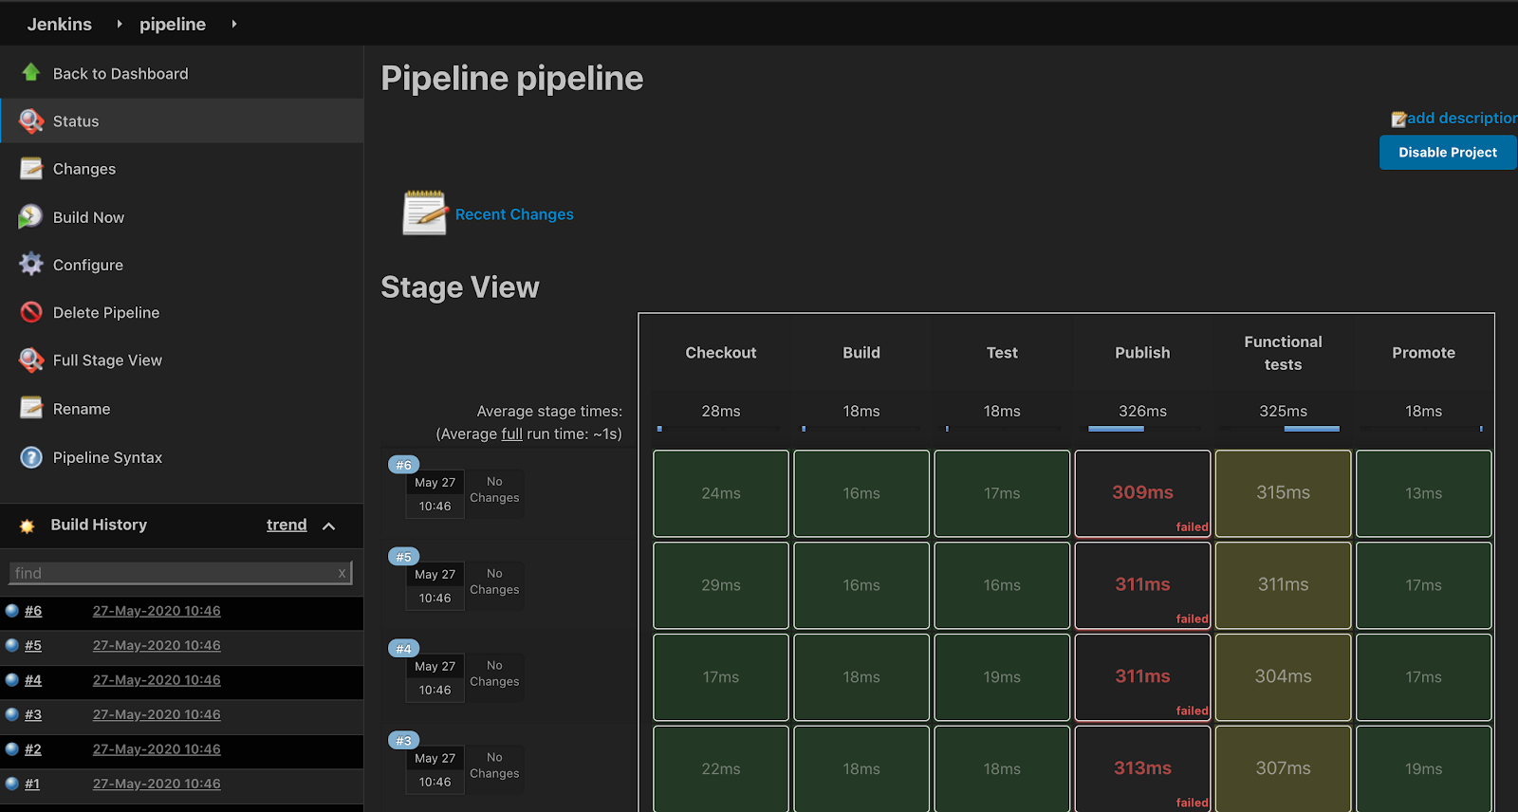
Task: Open the dropdown arrow after pipeline breadcrumb
Action: pyautogui.click(x=233, y=24)
